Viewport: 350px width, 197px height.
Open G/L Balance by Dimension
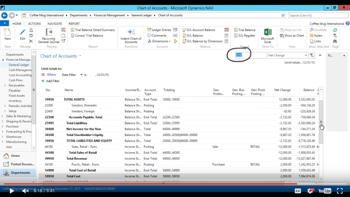point(202,41)
